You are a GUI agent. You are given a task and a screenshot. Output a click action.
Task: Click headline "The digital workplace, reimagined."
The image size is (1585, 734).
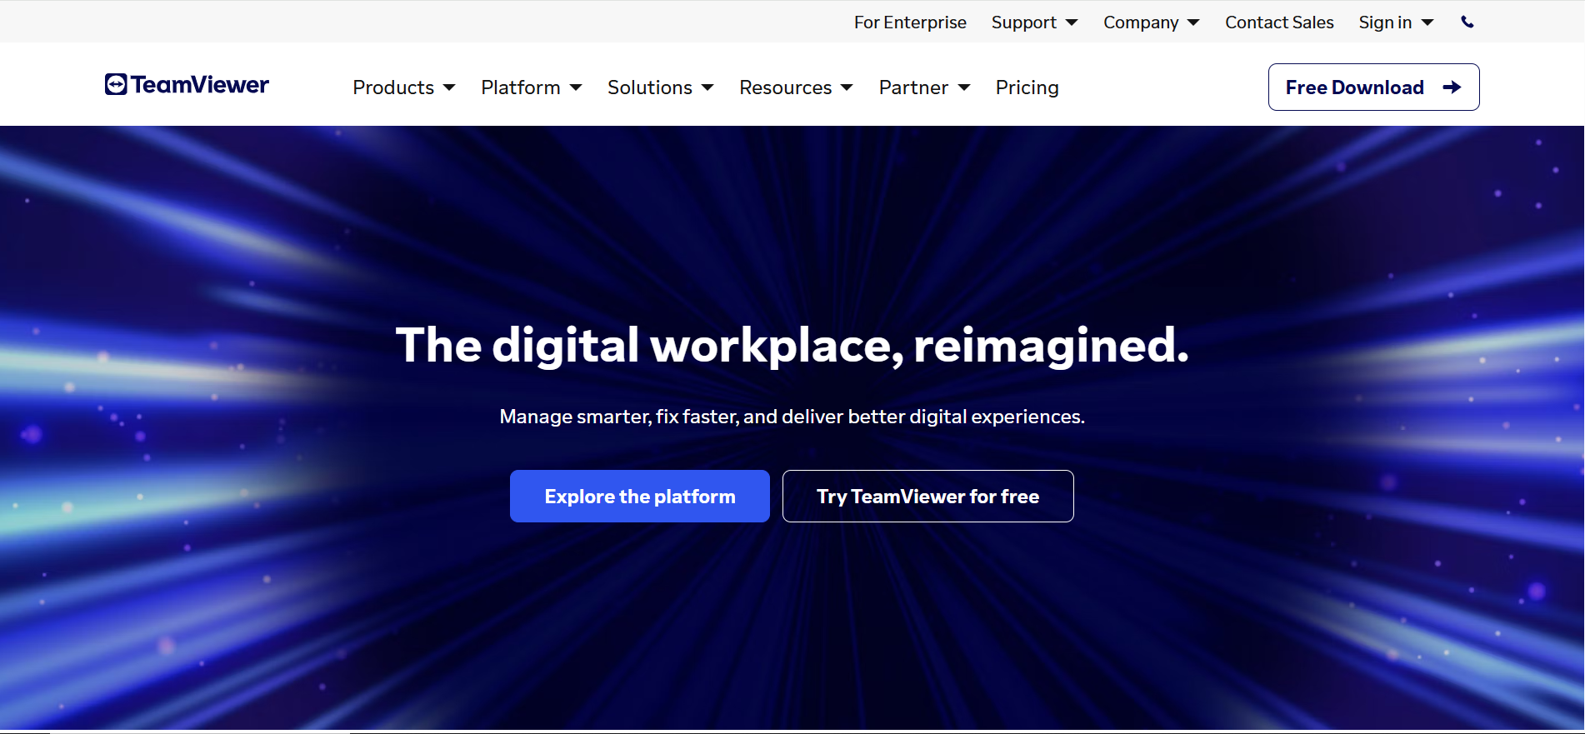point(792,346)
